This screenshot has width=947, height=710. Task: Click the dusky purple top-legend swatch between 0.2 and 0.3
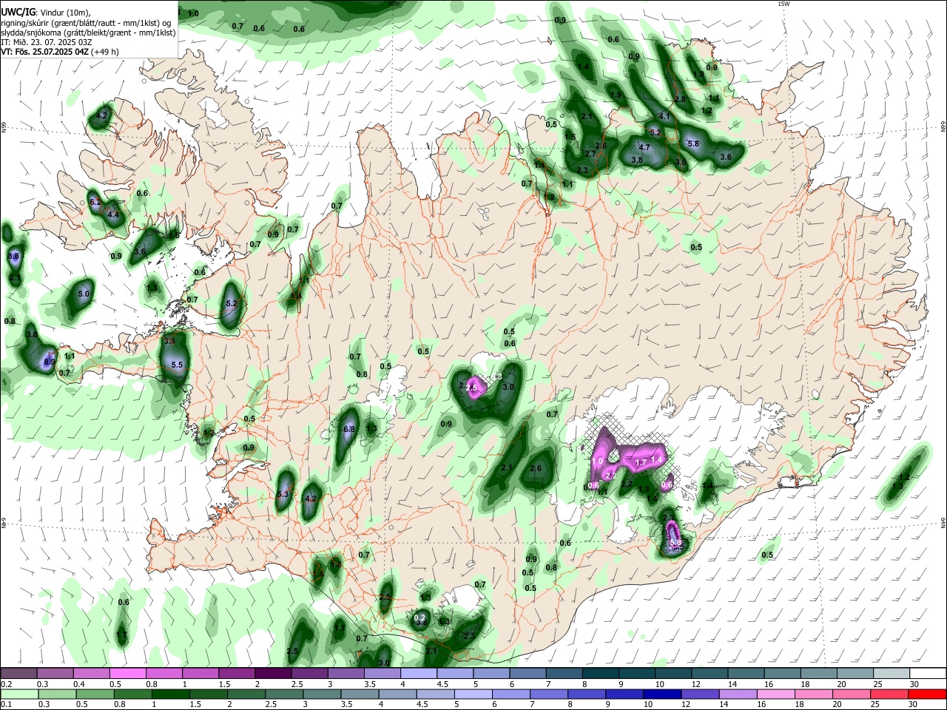(18, 674)
